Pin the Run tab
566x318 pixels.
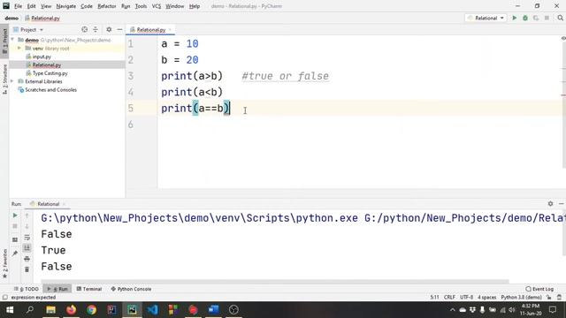(15, 254)
